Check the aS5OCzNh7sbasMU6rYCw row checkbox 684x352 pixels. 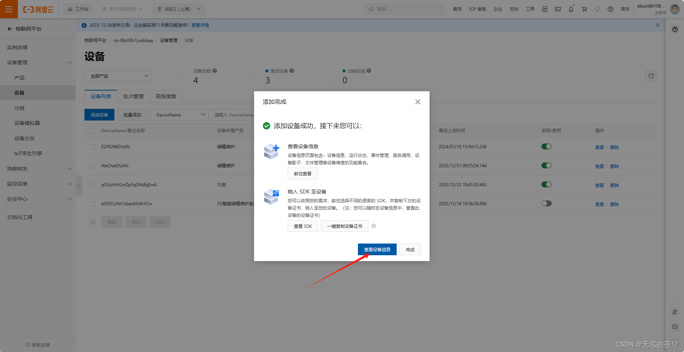point(93,204)
